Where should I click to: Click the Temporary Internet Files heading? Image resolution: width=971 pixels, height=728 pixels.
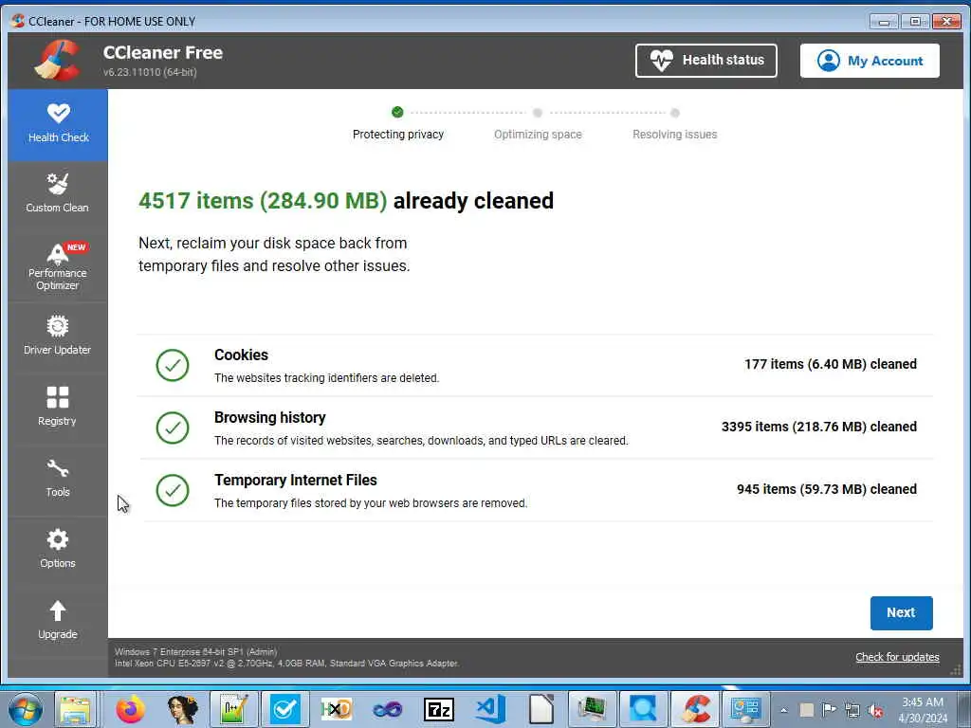[296, 480]
